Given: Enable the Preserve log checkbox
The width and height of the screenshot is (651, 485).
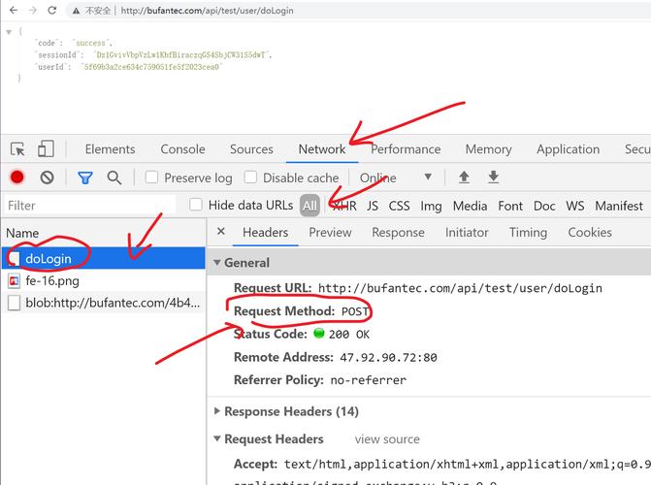Looking at the screenshot, I should coord(151,178).
